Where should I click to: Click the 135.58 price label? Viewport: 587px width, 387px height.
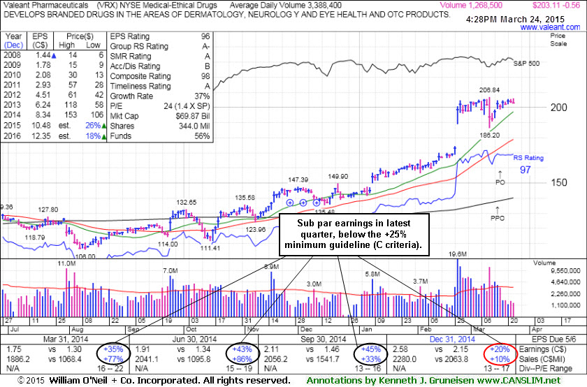click(245, 198)
